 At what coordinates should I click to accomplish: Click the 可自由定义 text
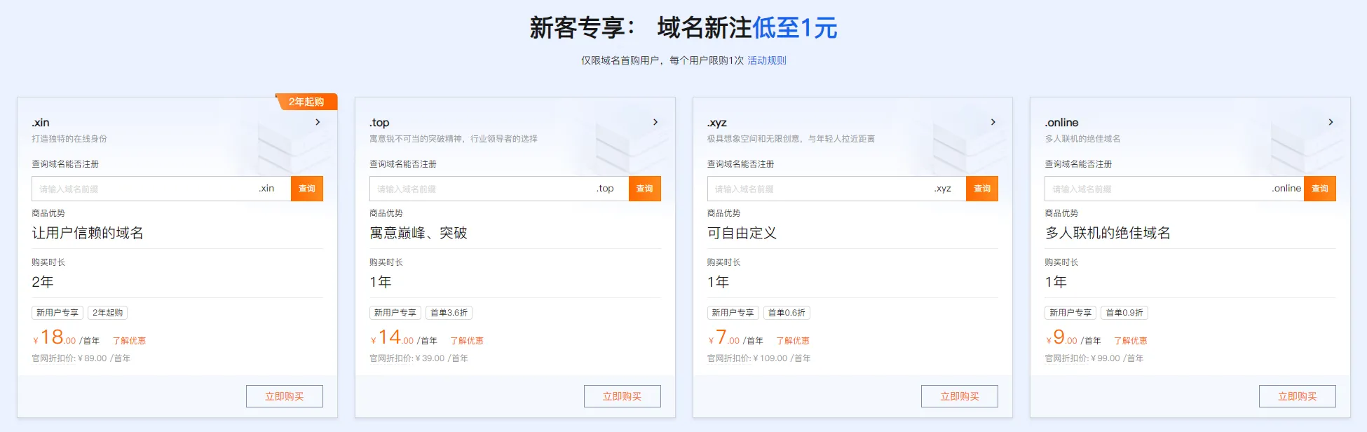coord(742,233)
